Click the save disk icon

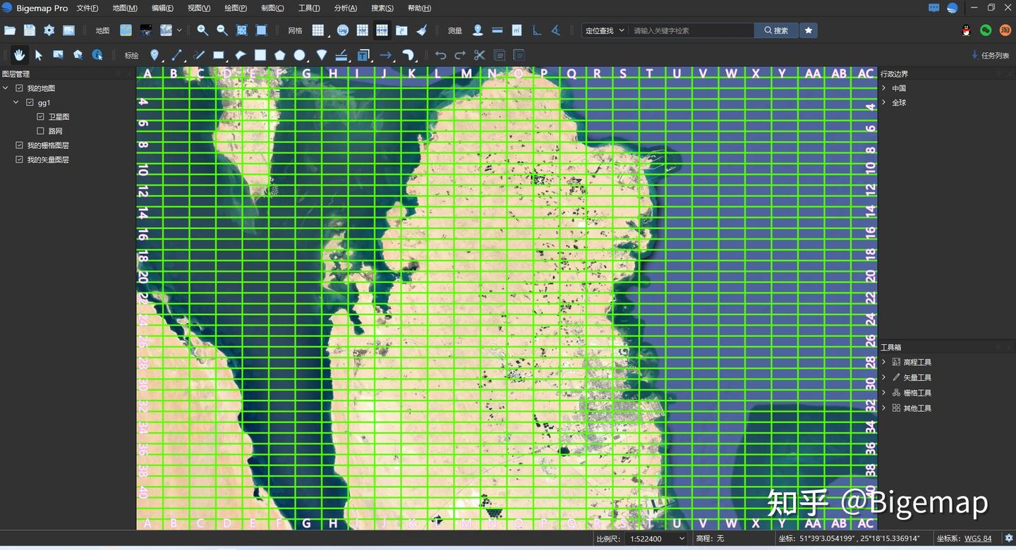(29, 30)
